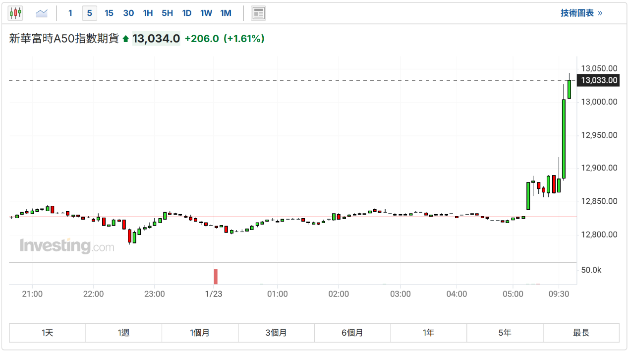The width and height of the screenshot is (629, 352).
Task: Change interval to 1W weekly
Action: 206,13
